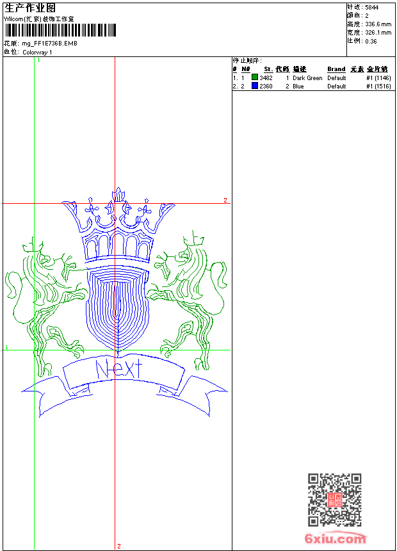Select the stitch count 2360 cell
This screenshot has width=397, height=551.
click(266, 86)
